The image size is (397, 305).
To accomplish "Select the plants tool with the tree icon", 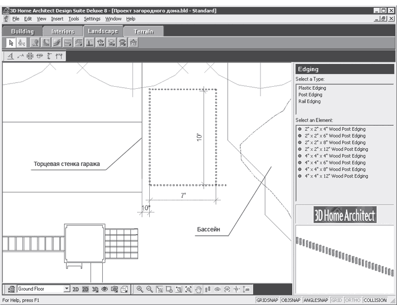I will coord(35,42).
